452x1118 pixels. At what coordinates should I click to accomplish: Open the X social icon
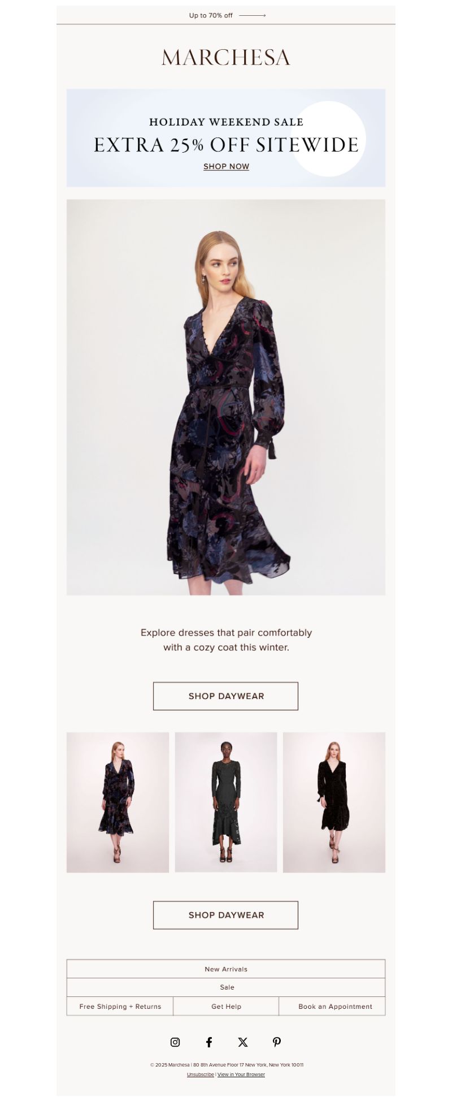(243, 1042)
